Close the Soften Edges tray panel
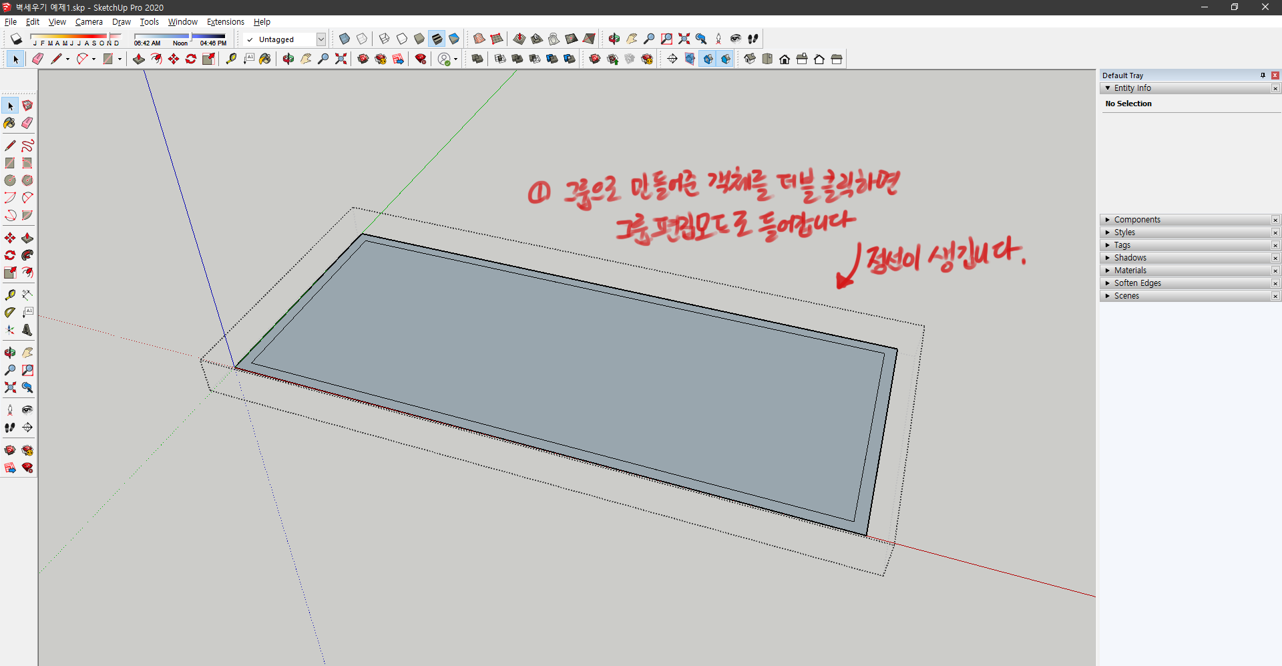The image size is (1282, 666). pyautogui.click(x=1275, y=283)
